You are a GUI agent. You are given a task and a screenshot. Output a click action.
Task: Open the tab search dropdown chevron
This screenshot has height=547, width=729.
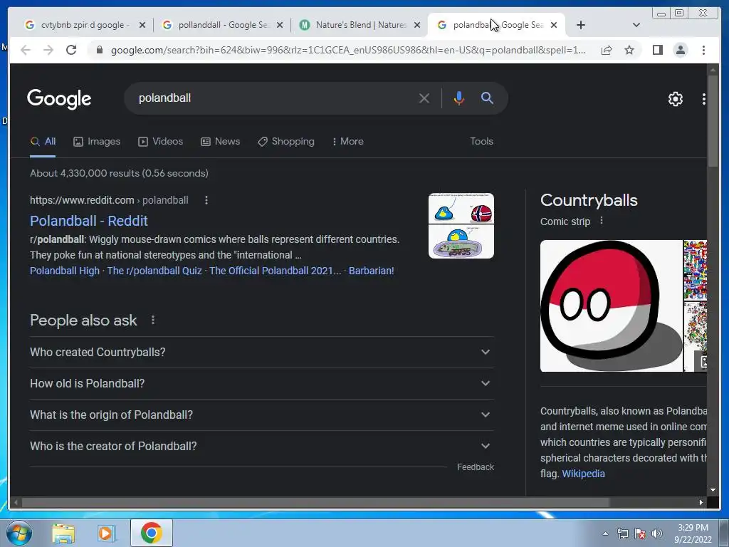(x=636, y=25)
